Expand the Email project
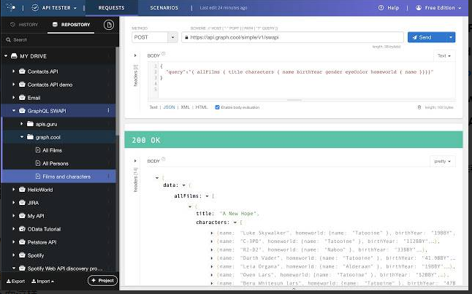This screenshot has width=472, height=294. (x=14, y=98)
